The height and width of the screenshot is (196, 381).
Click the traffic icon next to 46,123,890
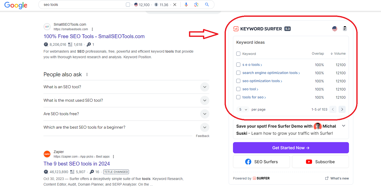tap(46, 172)
